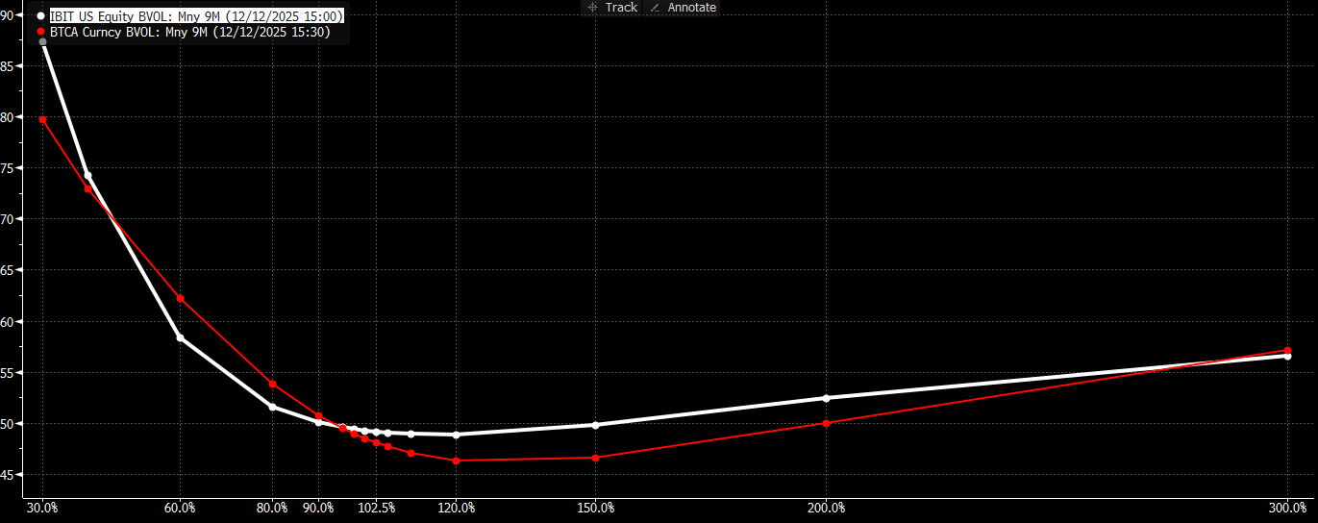Open the Annotate tool
Viewport: 1318px width, 523px height.
[684, 7]
